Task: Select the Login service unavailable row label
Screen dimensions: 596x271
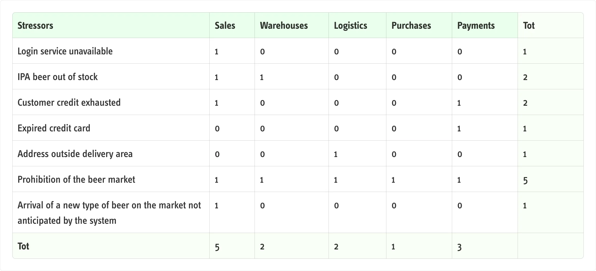Action: pos(65,51)
